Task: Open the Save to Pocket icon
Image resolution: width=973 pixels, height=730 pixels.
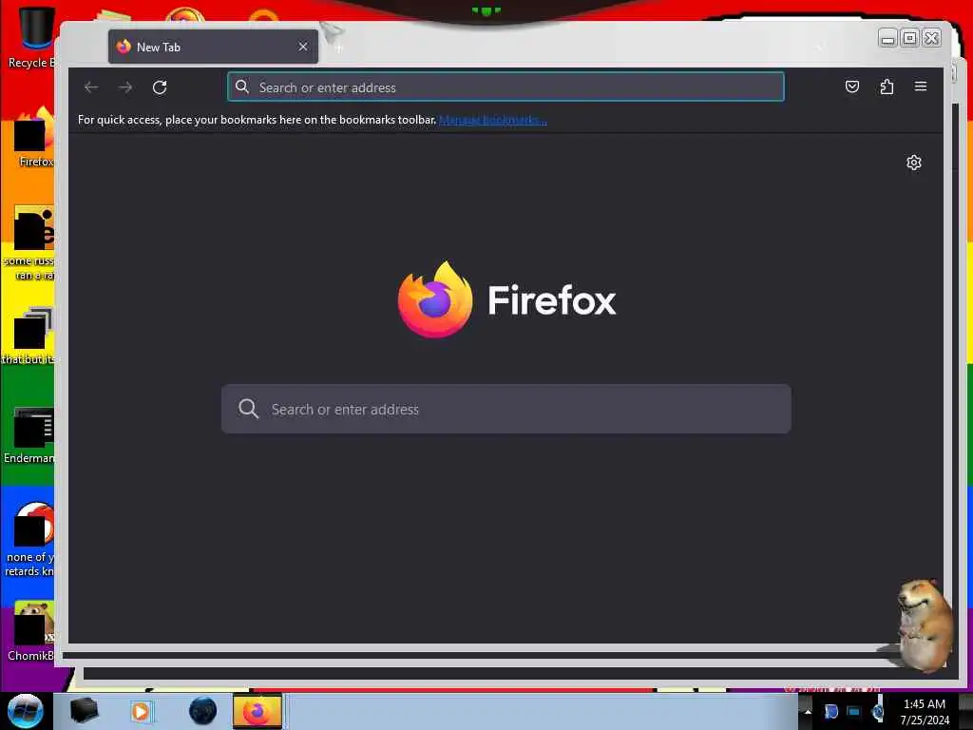Action: pos(852,86)
